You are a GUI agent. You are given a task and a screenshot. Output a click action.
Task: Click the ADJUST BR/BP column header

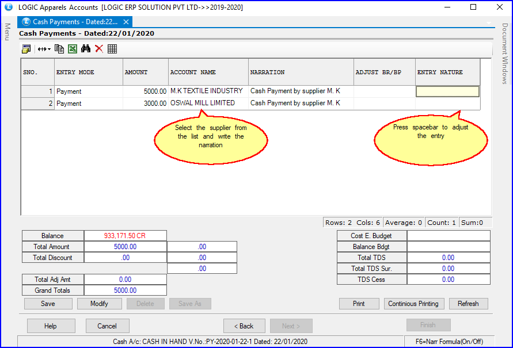385,72
